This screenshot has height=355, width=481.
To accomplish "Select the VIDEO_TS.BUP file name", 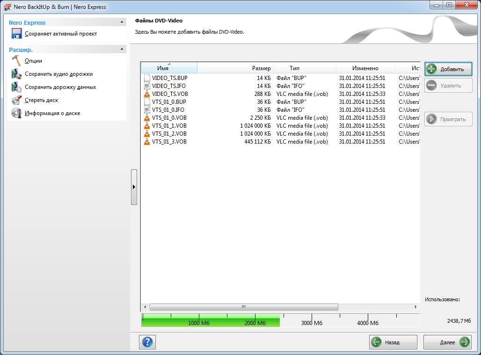I will pyautogui.click(x=170, y=78).
